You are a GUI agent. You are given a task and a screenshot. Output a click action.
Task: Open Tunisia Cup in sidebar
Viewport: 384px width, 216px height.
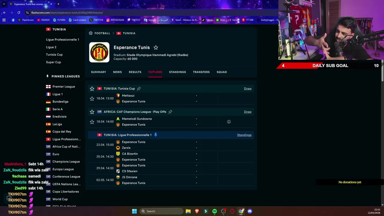click(54, 55)
